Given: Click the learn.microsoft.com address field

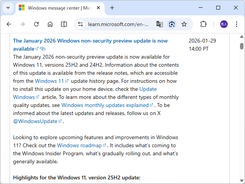Looking at the screenshot, I should point(119,24).
